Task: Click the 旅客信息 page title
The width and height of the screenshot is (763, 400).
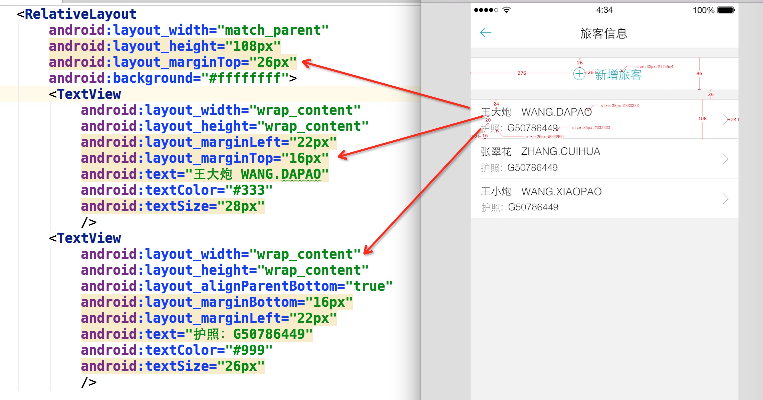Action: (x=604, y=33)
